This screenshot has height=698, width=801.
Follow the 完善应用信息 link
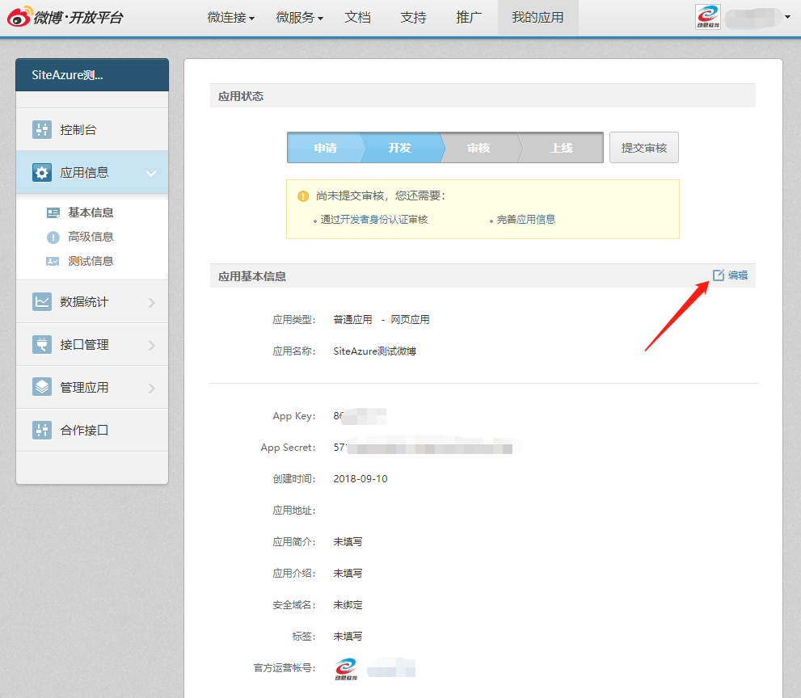click(x=526, y=220)
